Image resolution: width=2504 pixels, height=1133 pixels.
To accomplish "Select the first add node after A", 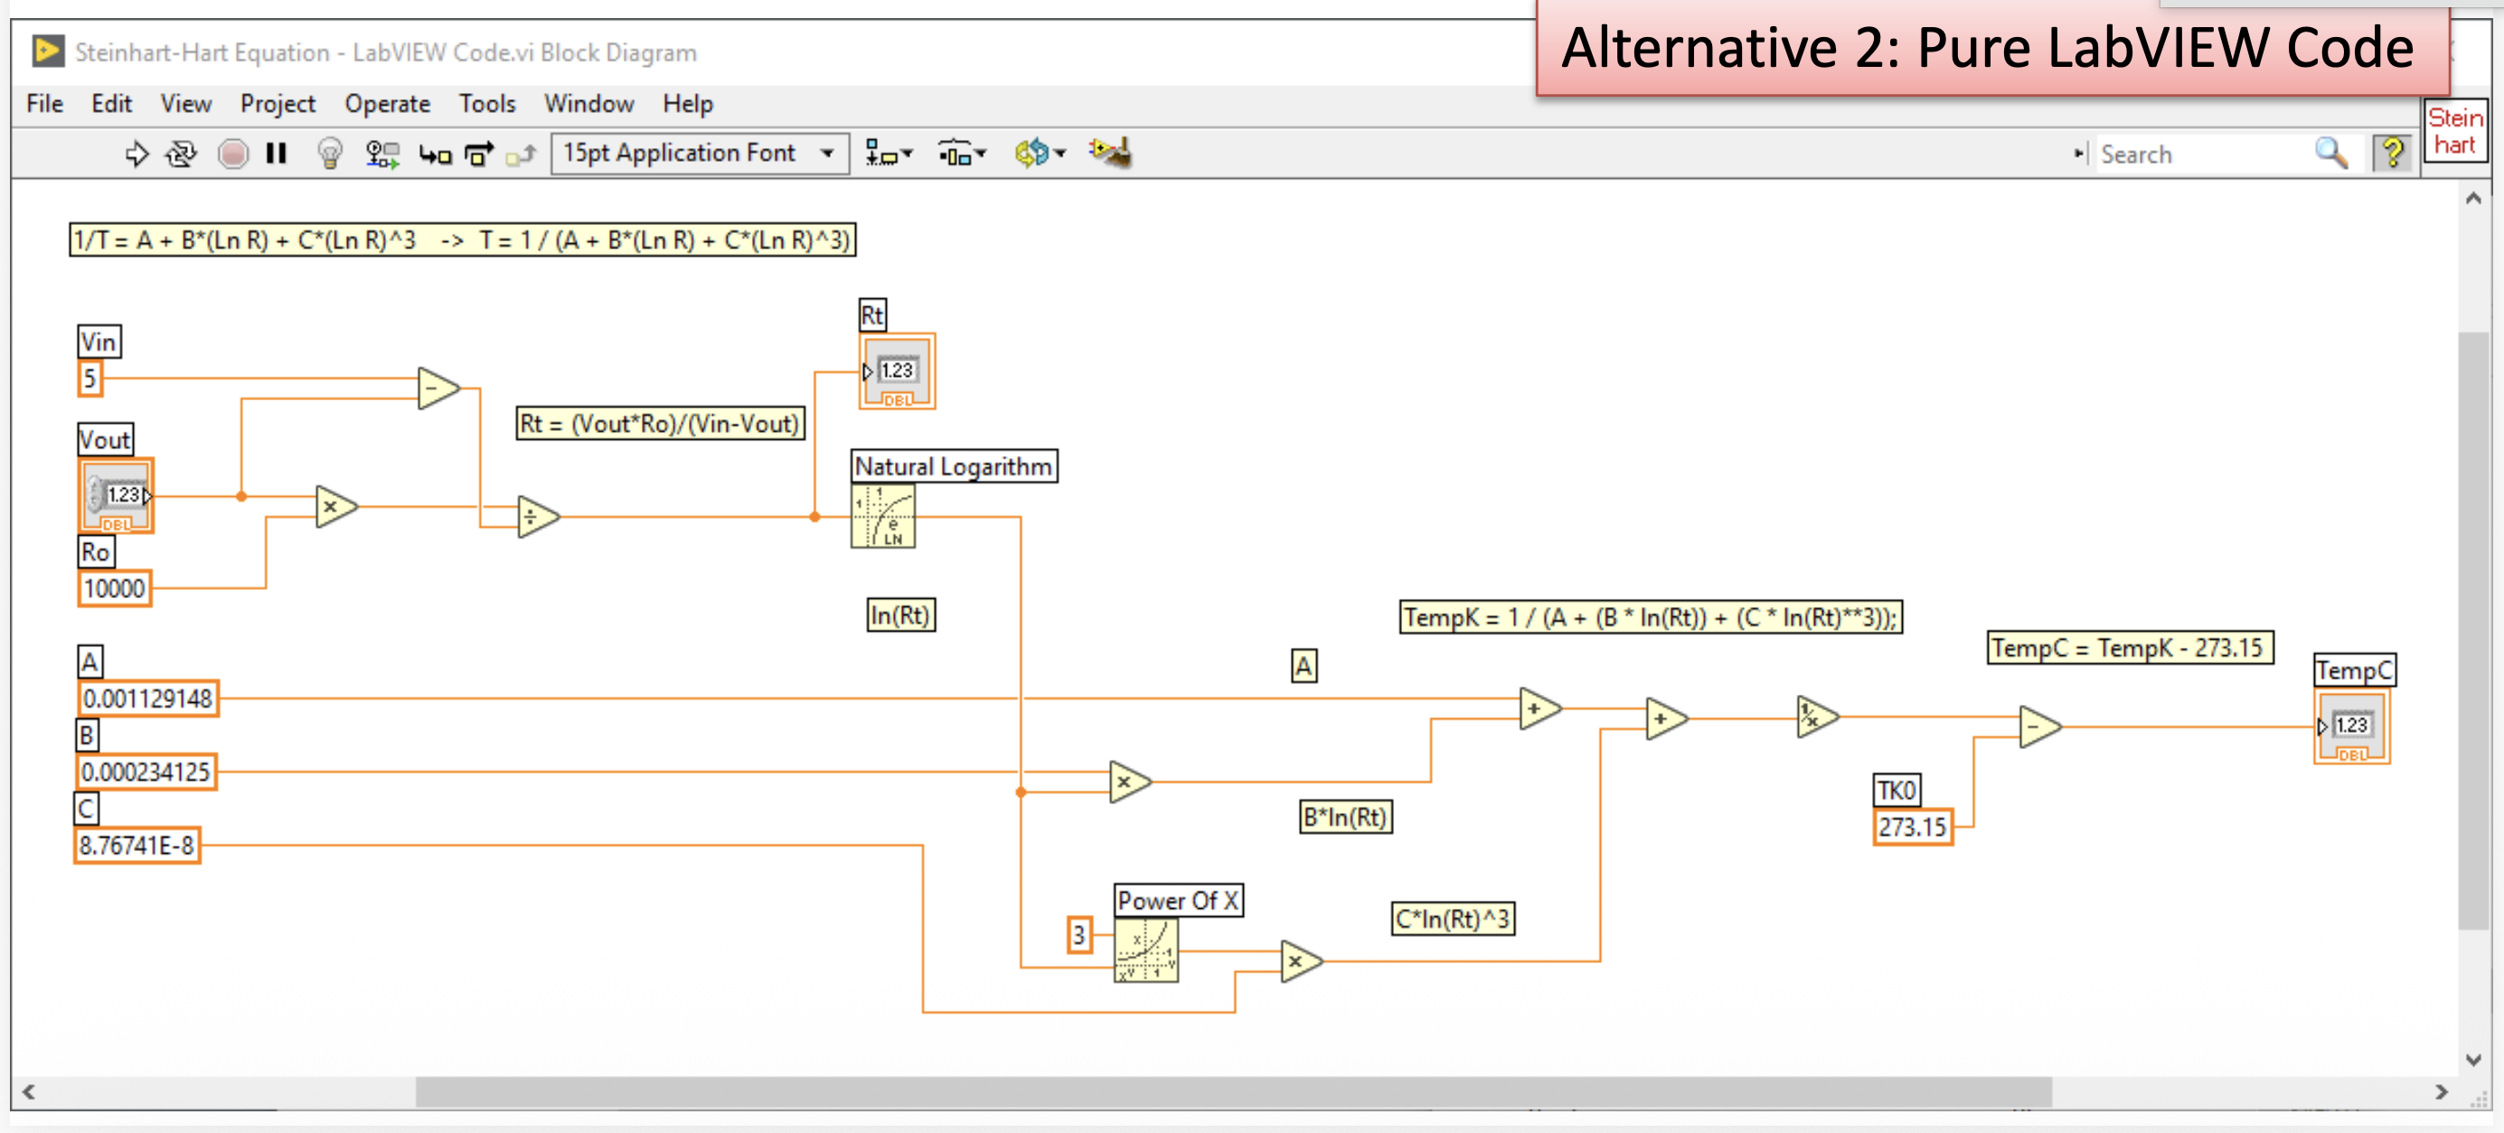I will (x=1540, y=708).
